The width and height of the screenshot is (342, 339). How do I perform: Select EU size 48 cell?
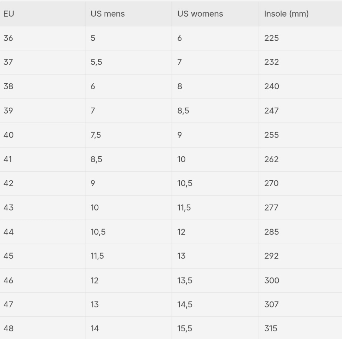(8, 328)
